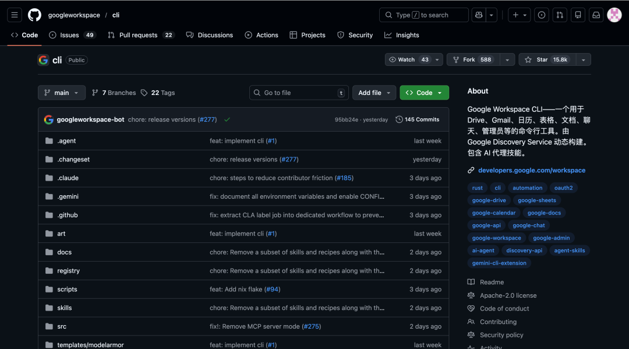Image resolution: width=629 pixels, height=349 pixels.
Task: Open the scripts folder icon
Action: (49, 289)
